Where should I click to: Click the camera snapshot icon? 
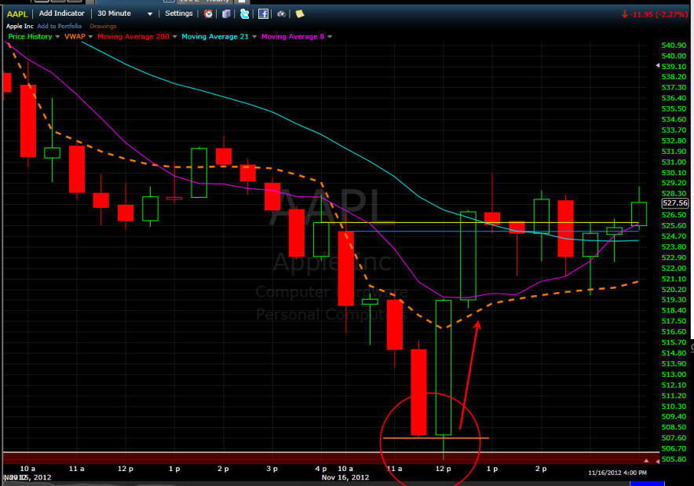(x=282, y=13)
